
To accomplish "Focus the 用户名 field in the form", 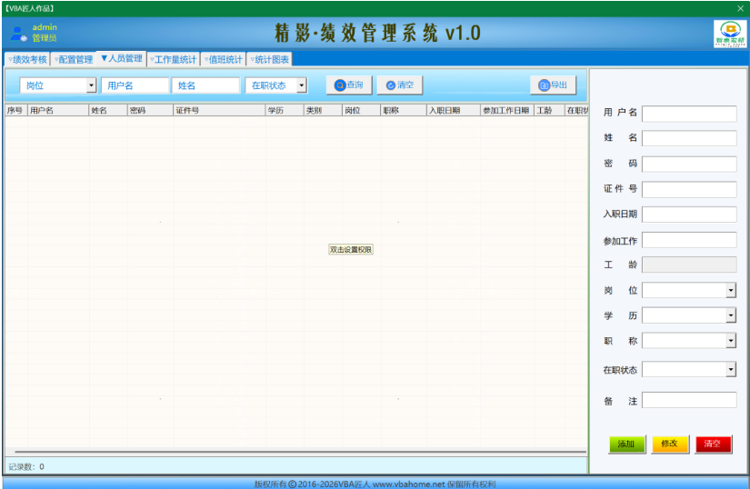I will (x=689, y=114).
